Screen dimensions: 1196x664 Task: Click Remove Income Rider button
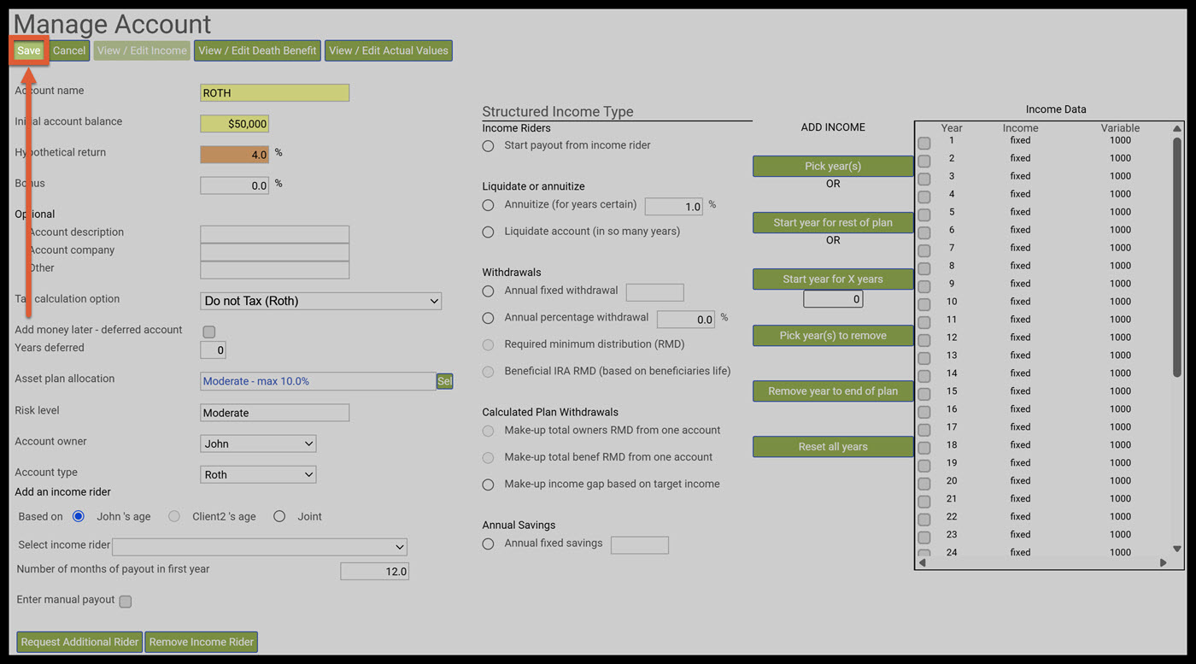pyautogui.click(x=201, y=642)
